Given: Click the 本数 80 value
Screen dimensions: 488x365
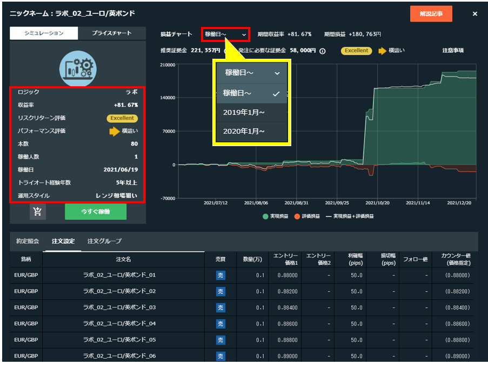Looking at the screenshot, I should coord(134,144).
